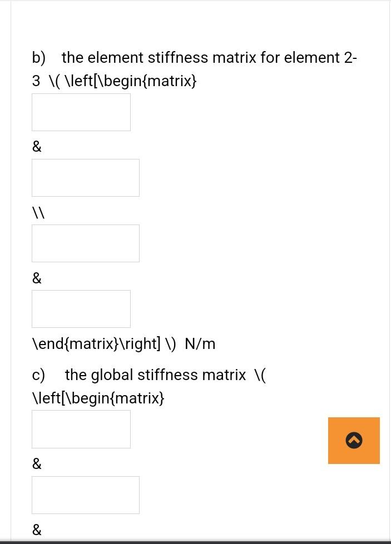Image resolution: width=391 pixels, height=544 pixels.
Task: Click the empty box directly under begin matrix text
Action: pos(81,112)
